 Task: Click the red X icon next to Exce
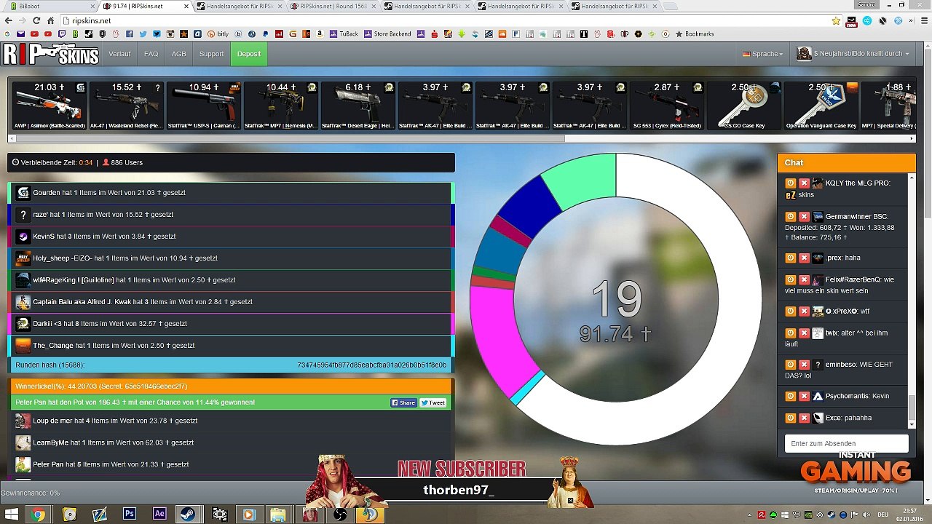point(804,418)
